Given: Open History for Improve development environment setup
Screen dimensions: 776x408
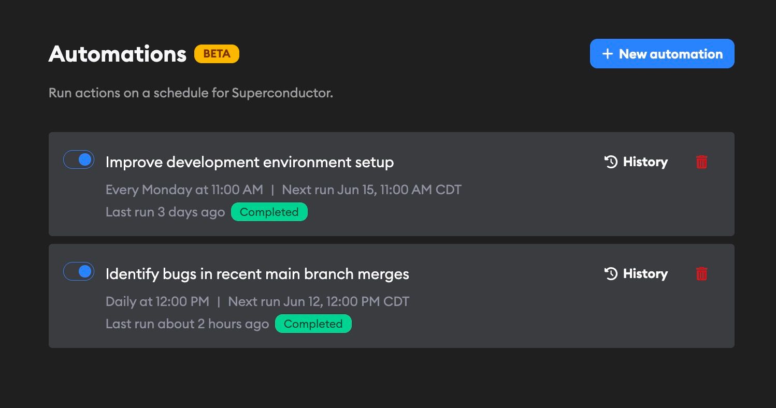Looking at the screenshot, I should [x=636, y=162].
